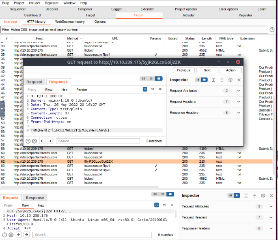Click forward arrow in bottom search bar
The image size is (278, 240).
[x=26, y=235]
